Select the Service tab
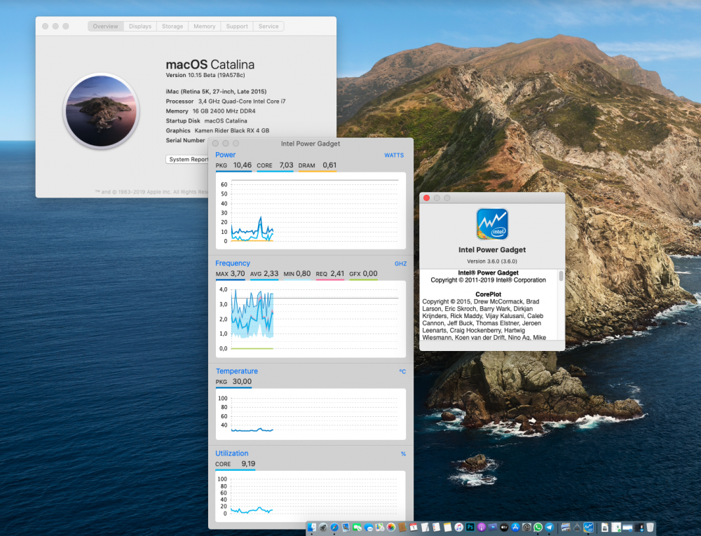Screen dimensions: 701x536 pyautogui.click(x=268, y=27)
